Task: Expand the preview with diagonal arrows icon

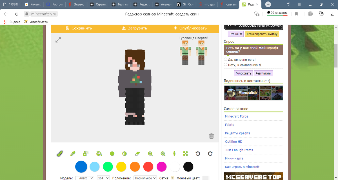Action: point(58,40)
